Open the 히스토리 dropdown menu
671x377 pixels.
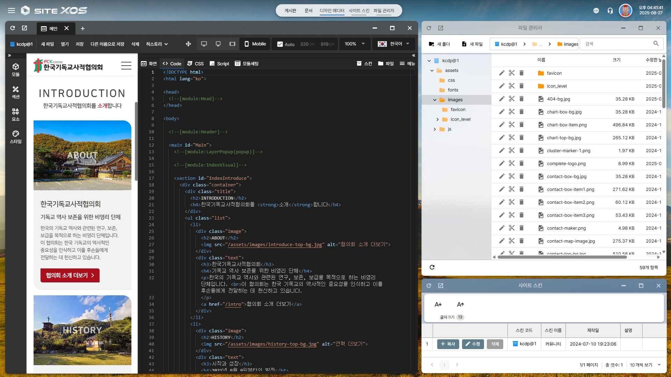(x=157, y=44)
